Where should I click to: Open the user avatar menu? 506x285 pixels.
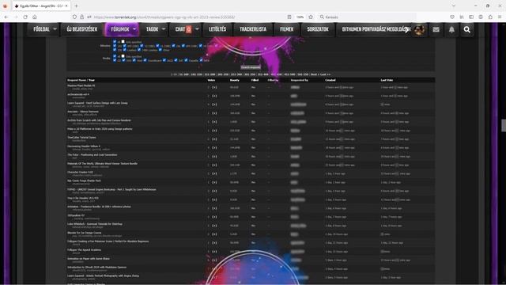[x=419, y=30]
